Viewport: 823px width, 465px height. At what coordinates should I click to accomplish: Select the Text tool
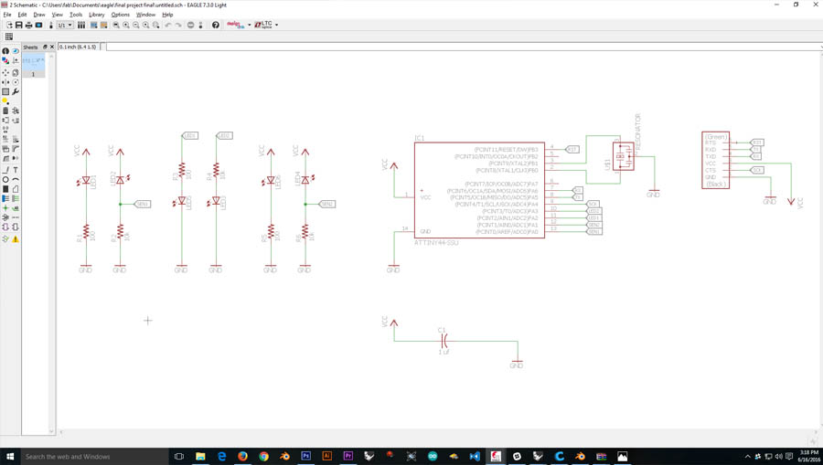point(16,170)
